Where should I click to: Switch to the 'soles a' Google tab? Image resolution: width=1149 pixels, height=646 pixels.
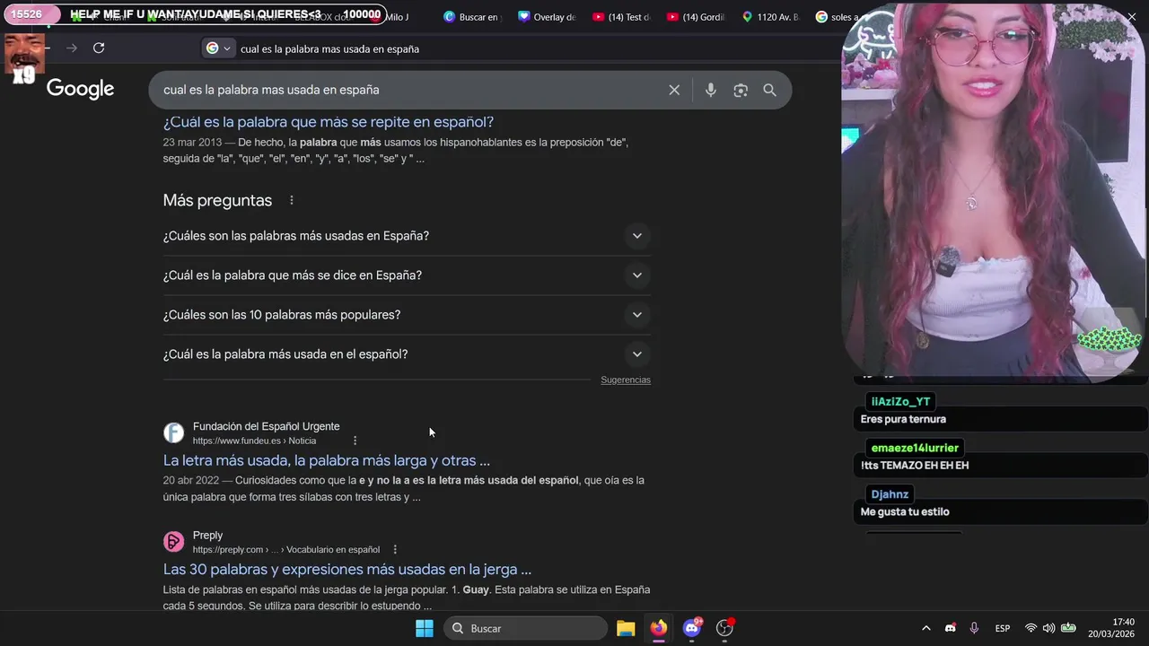pos(836,17)
